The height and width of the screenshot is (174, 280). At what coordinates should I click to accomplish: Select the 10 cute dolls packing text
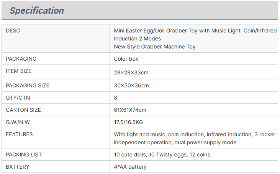click(162, 155)
